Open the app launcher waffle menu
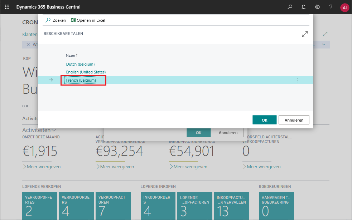Image resolution: width=352 pixels, height=220 pixels. (7, 7)
